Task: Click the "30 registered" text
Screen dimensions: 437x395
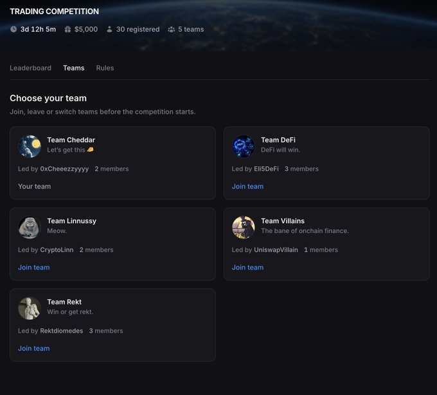Action: [138, 29]
